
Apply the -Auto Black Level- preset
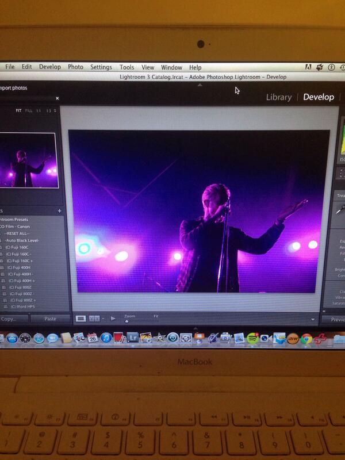click(22, 240)
